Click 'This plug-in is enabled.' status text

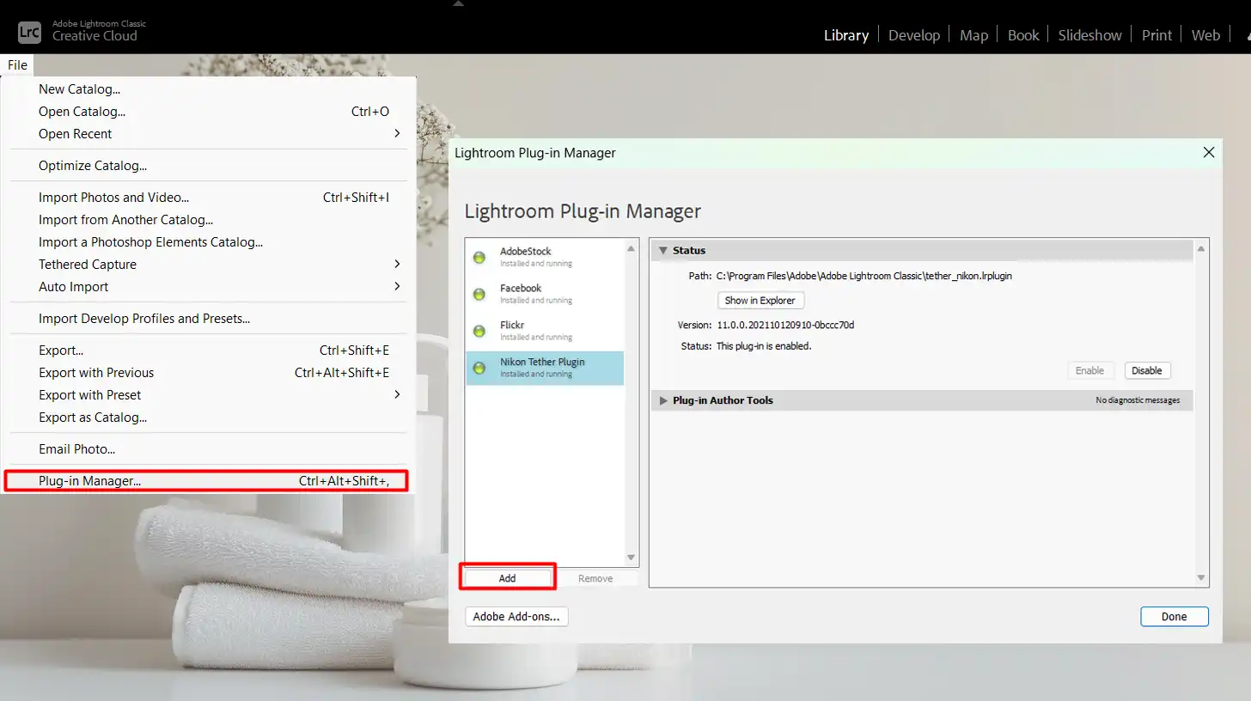(764, 346)
